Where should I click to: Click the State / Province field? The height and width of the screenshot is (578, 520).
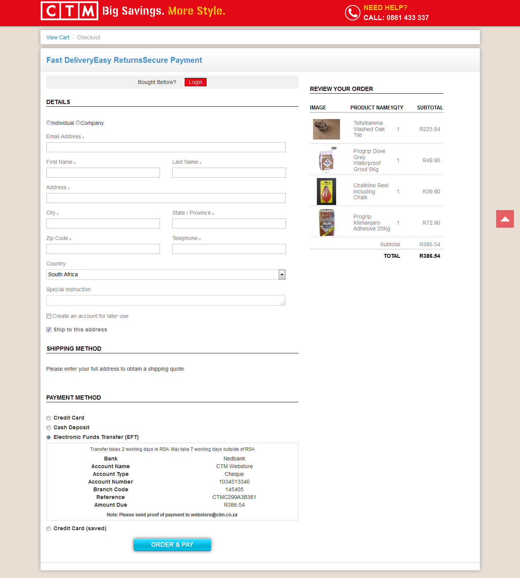coord(229,223)
